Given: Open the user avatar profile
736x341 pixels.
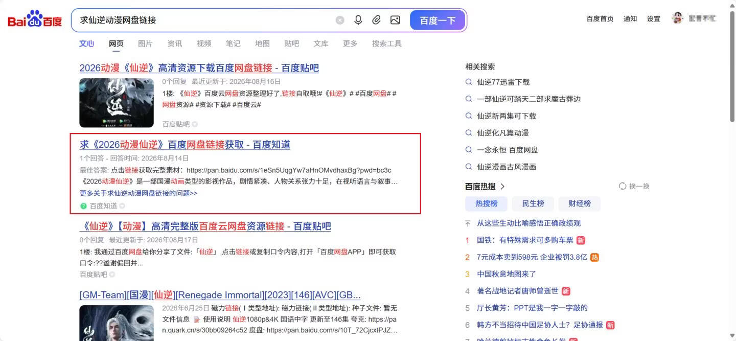Looking at the screenshot, I should pos(678,18).
